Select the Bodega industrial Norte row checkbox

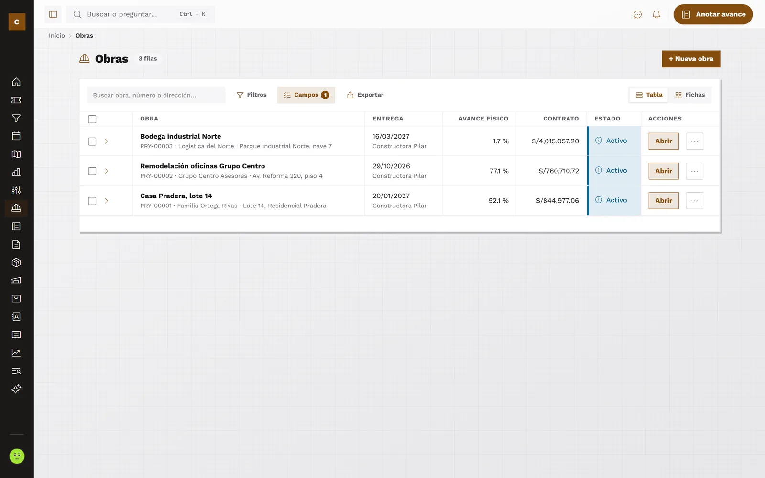point(92,141)
